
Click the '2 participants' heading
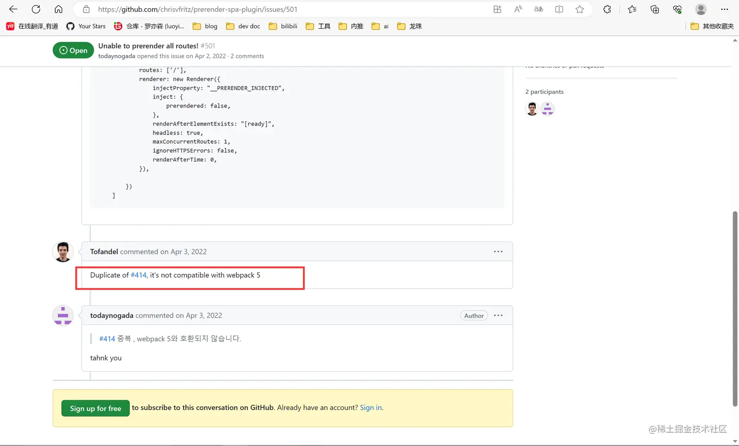pos(544,92)
